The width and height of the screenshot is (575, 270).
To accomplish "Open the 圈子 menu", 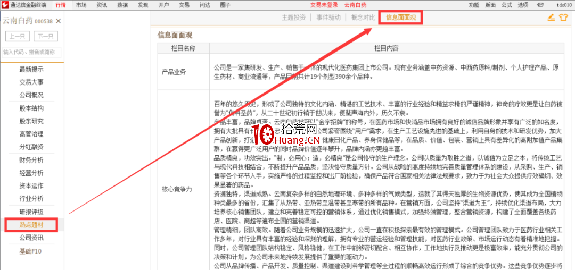I will 226,5.
